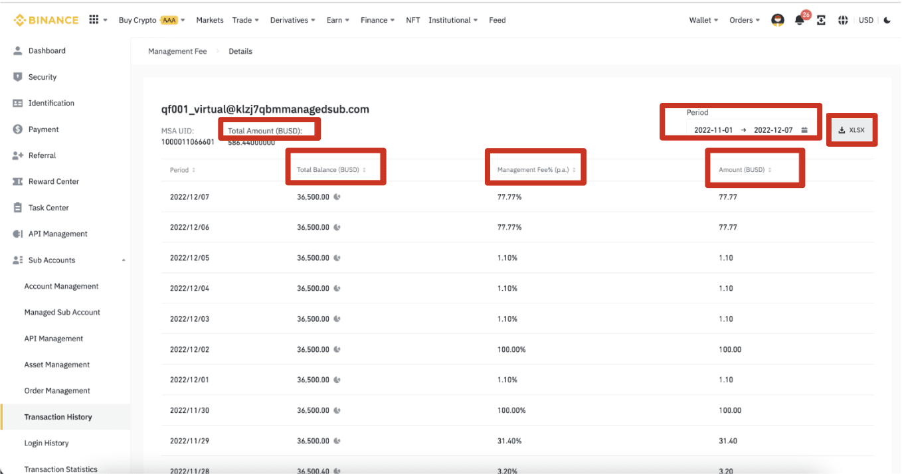
Task: Open the Institutional dropdown menu
Action: coord(454,21)
